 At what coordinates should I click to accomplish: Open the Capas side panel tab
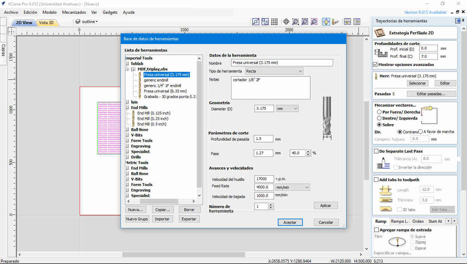[3, 50]
